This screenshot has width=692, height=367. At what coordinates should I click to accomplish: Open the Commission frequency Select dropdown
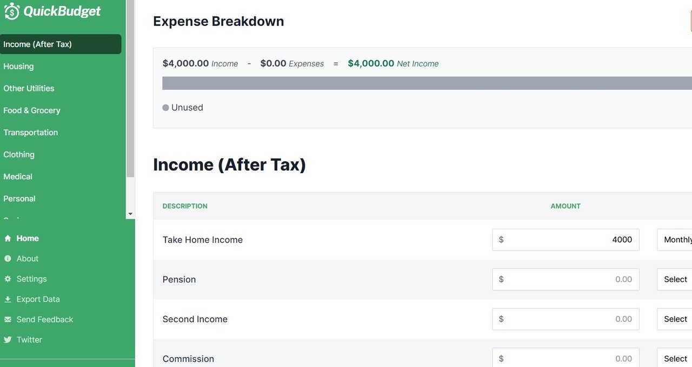(x=675, y=359)
